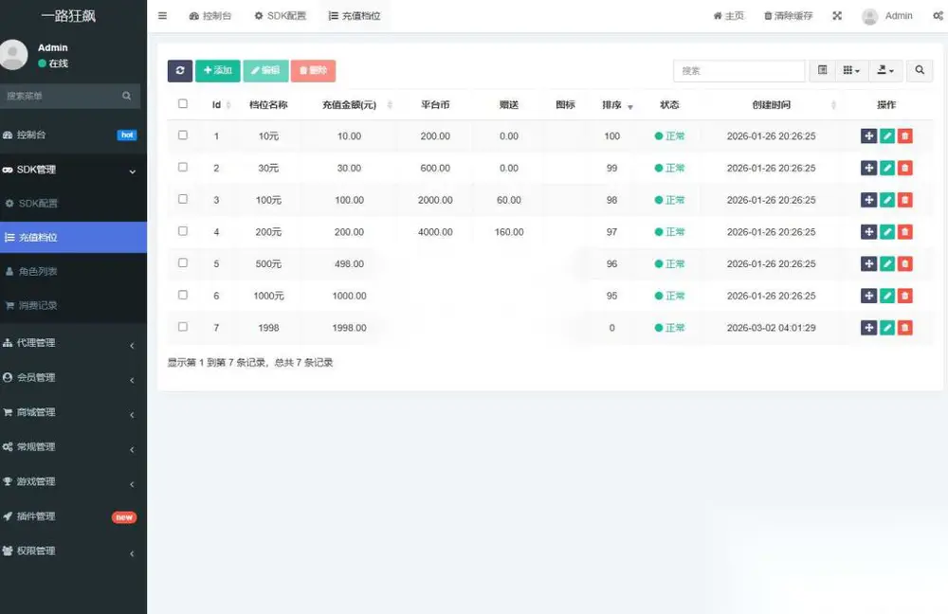The width and height of the screenshot is (948, 614).
Task: Check the checkbox for row Id 6
Action: (x=183, y=295)
